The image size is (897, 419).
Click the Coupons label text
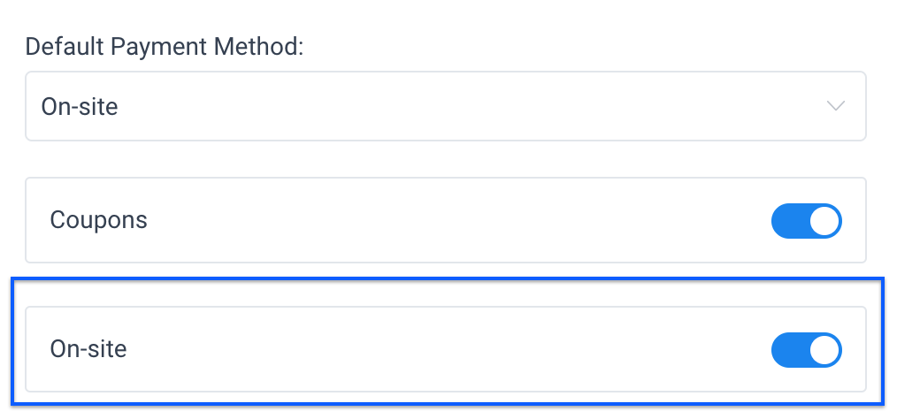(x=98, y=220)
